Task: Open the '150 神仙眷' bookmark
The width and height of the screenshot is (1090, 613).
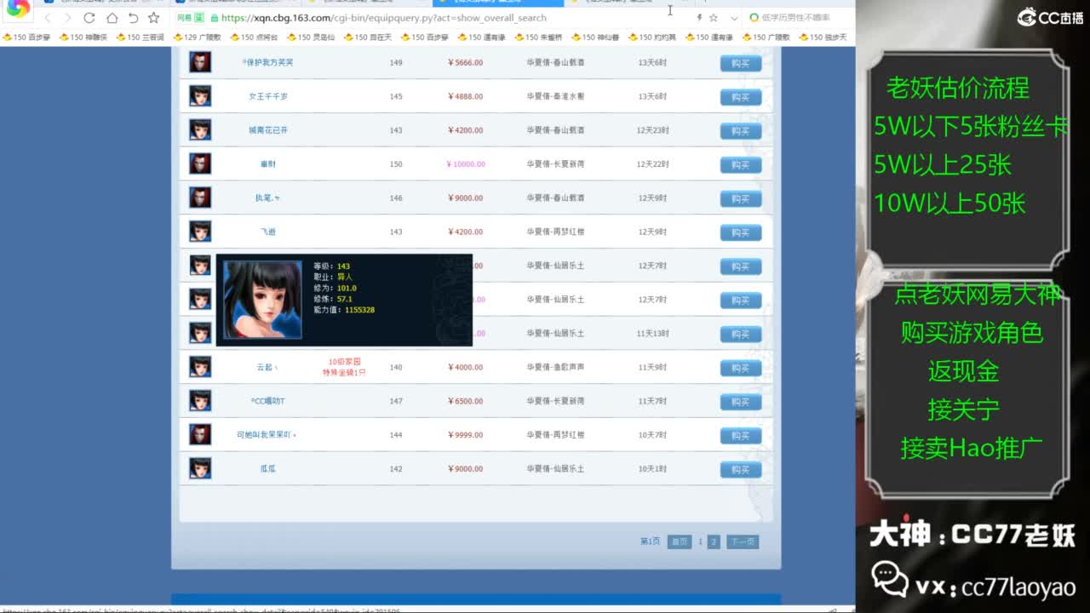Action: tap(595, 37)
